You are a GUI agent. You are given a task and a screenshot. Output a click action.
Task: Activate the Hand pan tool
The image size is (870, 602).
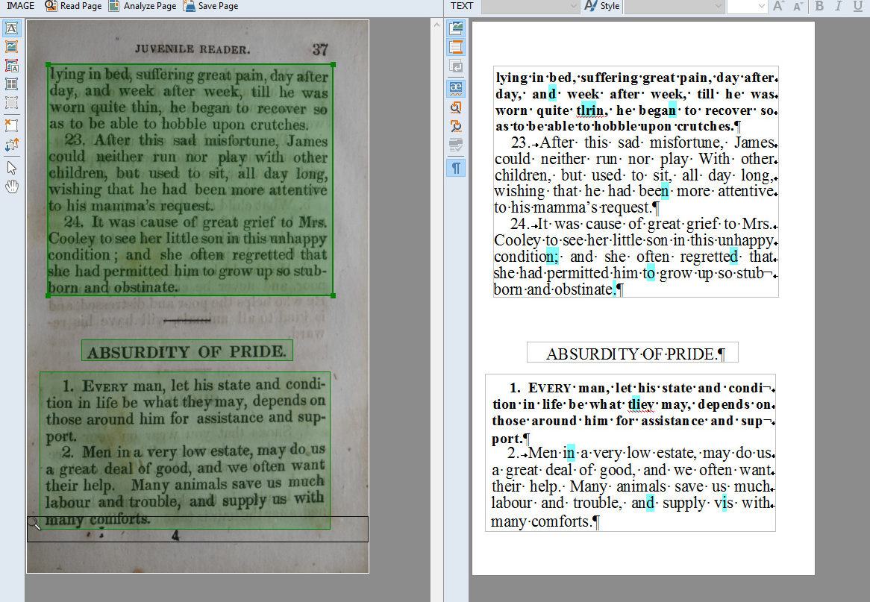[x=13, y=186]
